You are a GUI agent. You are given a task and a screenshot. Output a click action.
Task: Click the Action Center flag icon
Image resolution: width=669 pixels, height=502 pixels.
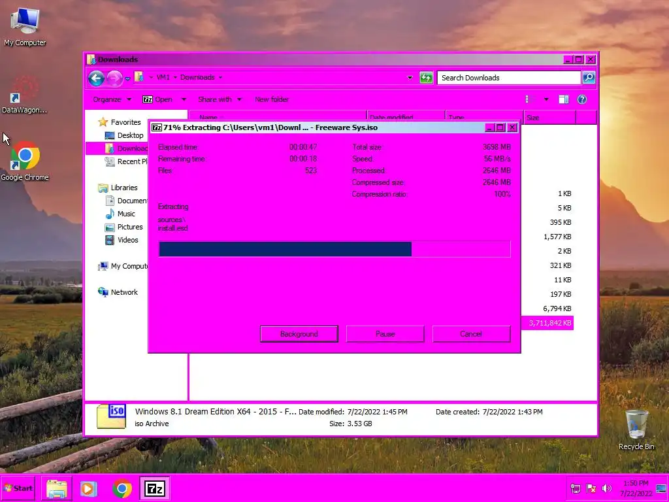tap(591, 488)
